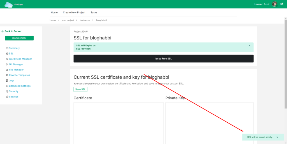The width and height of the screenshot is (287, 144).
Task: Click 'Project ID #4' text
Action: pyautogui.click(x=81, y=31)
